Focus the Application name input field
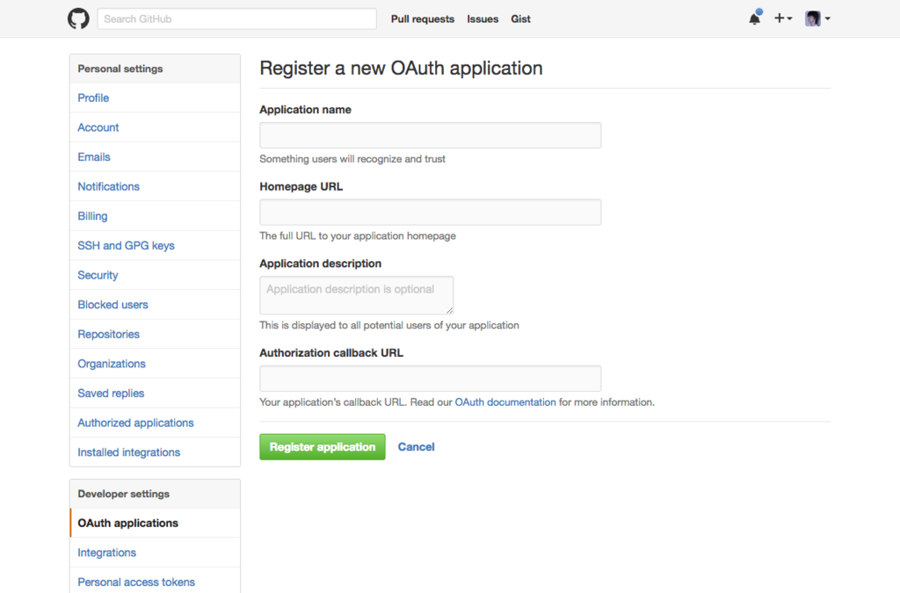 [430, 134]
